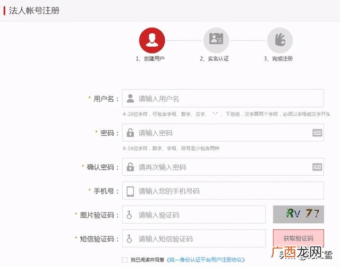Viewport: 340px width, 267px height.
Task: Refresh the RV77 captcha image
Action: coord(299,214)
